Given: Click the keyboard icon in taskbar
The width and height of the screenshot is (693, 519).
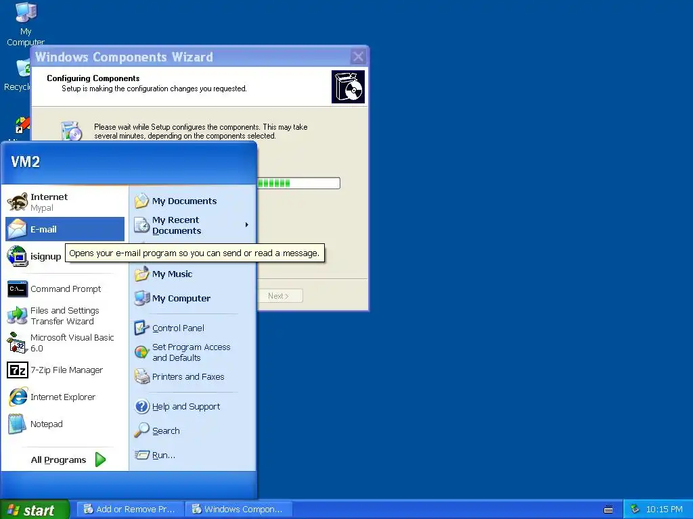Looking at the screenshot, I should pos(608,510).
